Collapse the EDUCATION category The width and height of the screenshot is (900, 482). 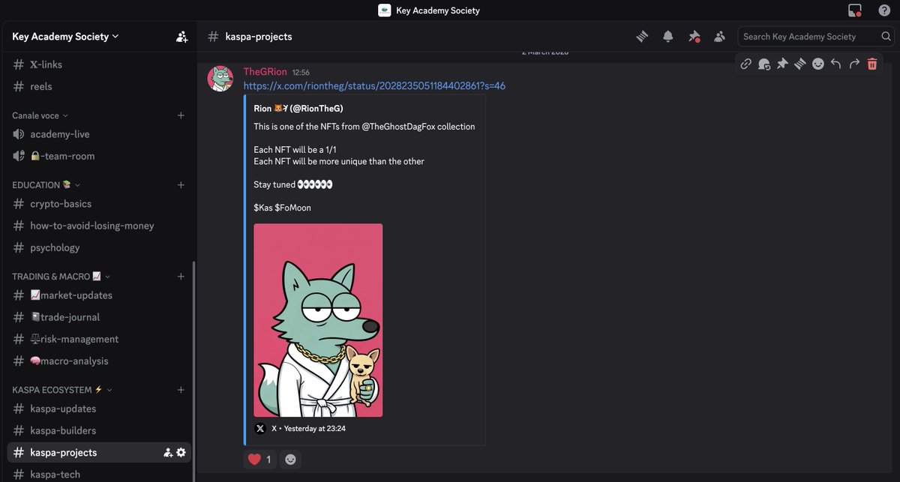46,184
